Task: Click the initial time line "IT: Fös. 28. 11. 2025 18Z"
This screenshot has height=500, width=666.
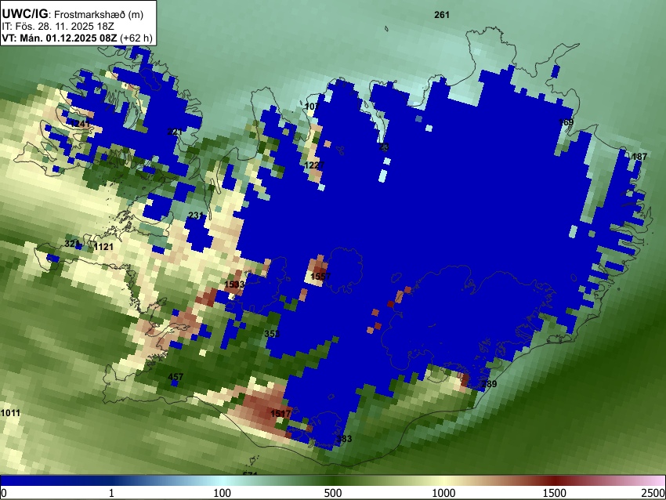Action: click(x=58, y=27)
